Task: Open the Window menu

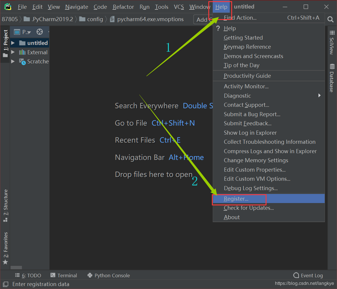Action: 200,7
